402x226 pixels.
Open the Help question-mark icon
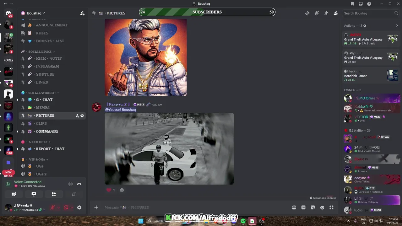[369, 4]
